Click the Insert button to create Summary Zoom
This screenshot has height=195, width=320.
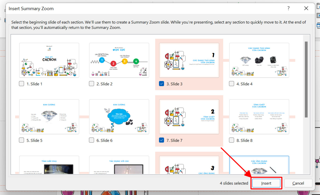pos(266,183)
